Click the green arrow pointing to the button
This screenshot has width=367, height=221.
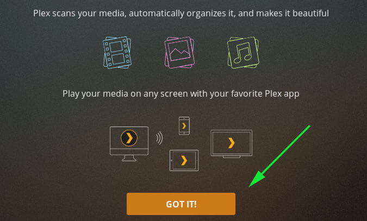coord(279,156)
